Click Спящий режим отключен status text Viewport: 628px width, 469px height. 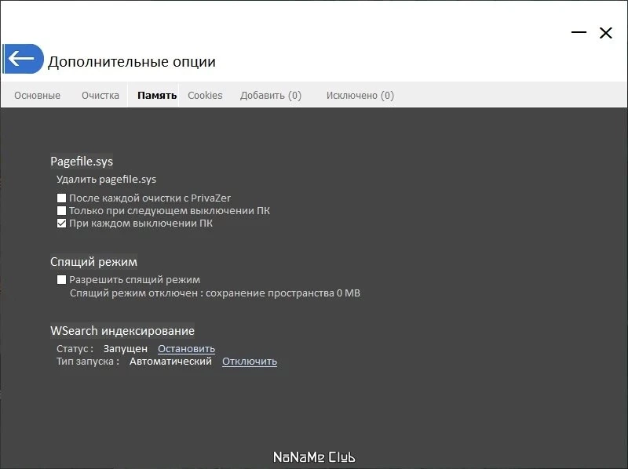tap(214, 293)
